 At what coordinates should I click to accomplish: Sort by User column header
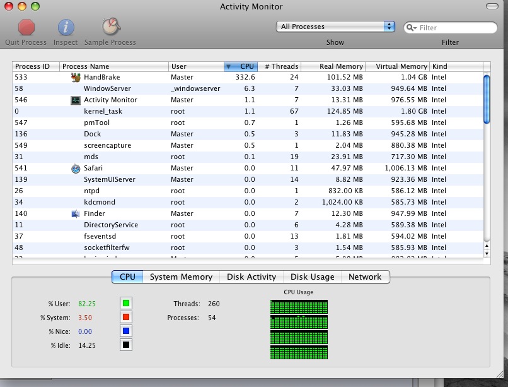(196, 66)
